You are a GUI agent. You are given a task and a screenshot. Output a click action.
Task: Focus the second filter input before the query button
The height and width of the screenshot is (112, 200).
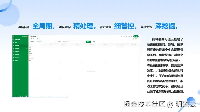73,42
